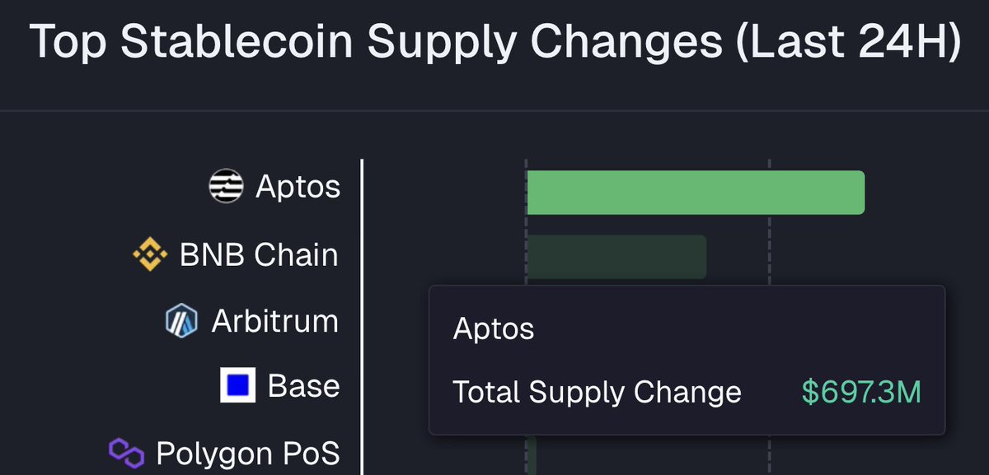
Task: Click the Polygon PoS purple logo icon
Action: pos(126,451)
